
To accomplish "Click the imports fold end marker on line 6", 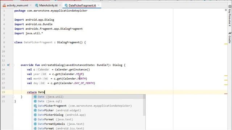I will pos(13,34).
